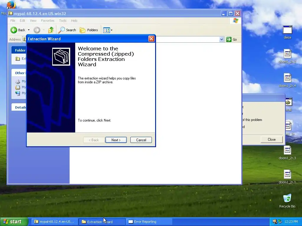Click the green Back arrow in Explorer
Image resolution: width=302 pixels, height=226 pixels.
point(14,30)
